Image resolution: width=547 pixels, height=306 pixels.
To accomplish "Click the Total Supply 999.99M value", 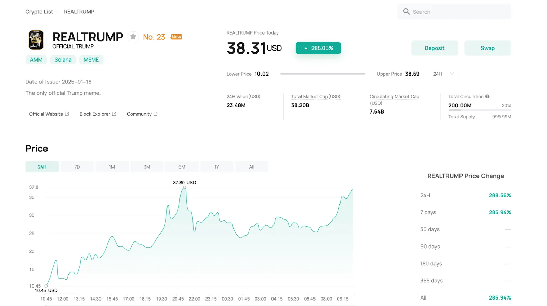I will [x=502, y=117].
